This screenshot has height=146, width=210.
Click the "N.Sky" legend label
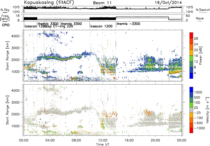click(5, 10)
